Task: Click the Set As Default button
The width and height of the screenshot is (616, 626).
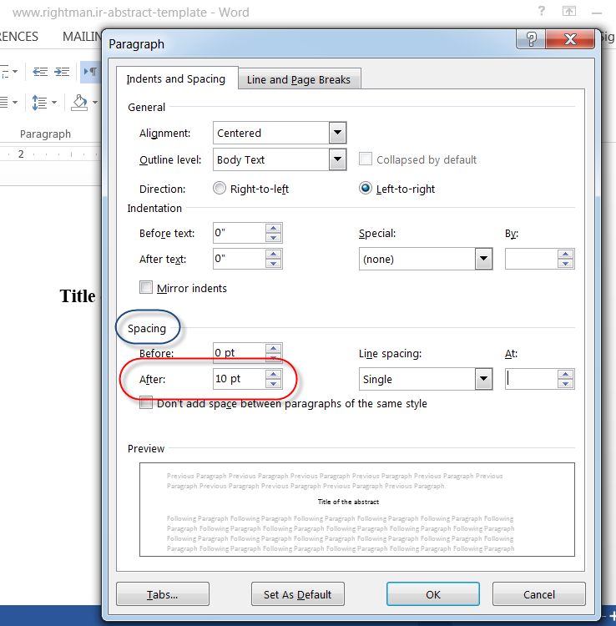Action: click(298, 594)
